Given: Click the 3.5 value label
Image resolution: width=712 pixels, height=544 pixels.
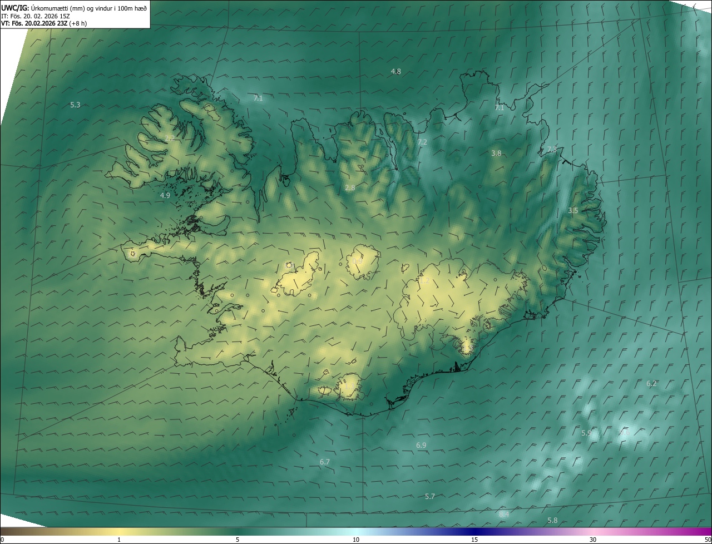Looking at the screenshot, I should point(573,210).
